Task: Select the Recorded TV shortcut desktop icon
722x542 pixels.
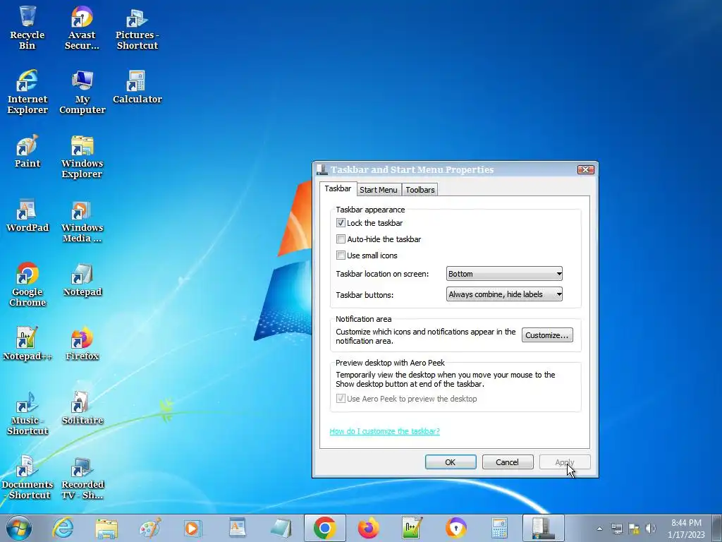Action: coord(82,478)
